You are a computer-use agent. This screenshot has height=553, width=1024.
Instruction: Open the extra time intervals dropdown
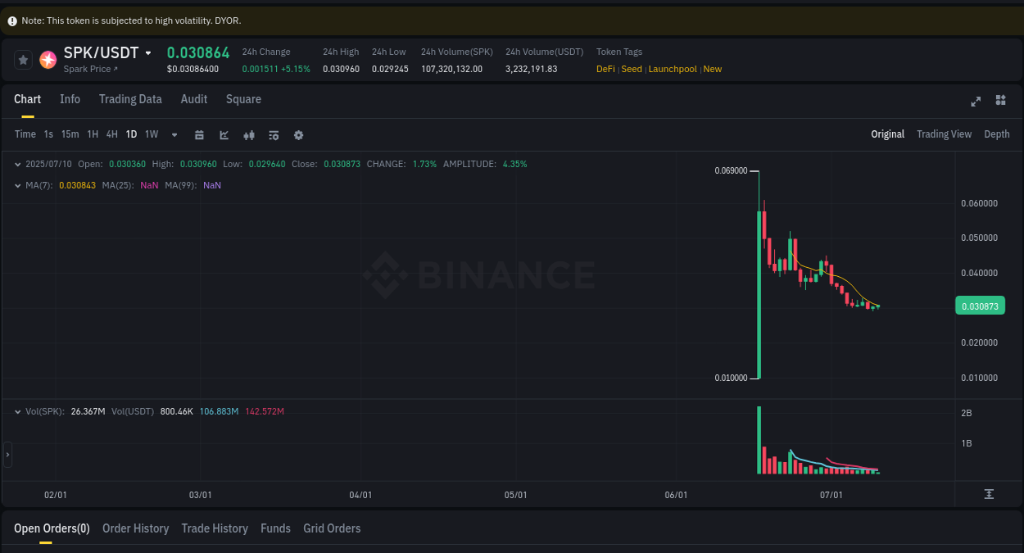point(174,134)
